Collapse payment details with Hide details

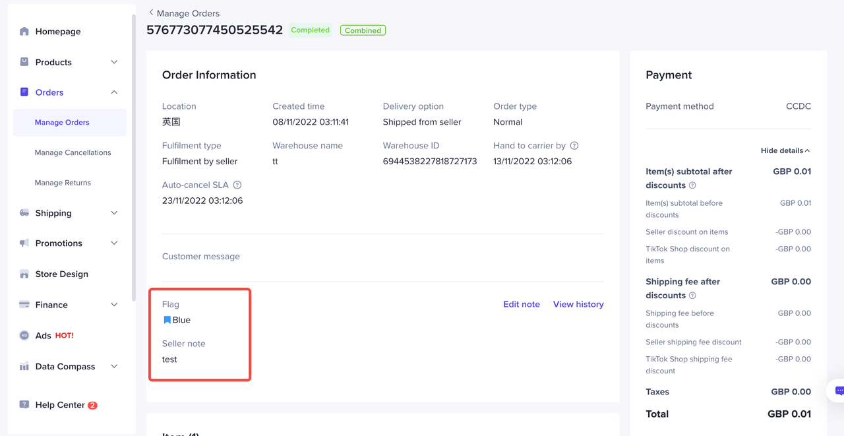point(785,150)
